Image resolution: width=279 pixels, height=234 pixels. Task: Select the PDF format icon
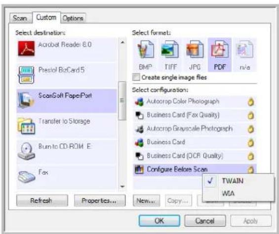point(220,49)
